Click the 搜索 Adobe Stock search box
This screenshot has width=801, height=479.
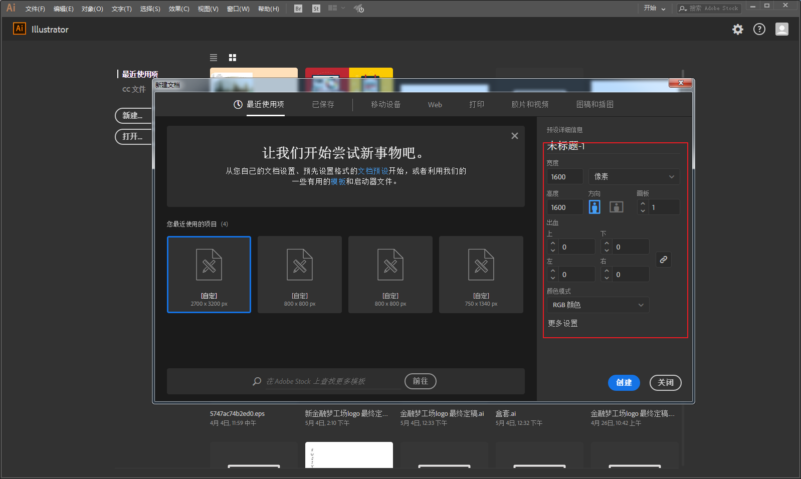[709, 9]
